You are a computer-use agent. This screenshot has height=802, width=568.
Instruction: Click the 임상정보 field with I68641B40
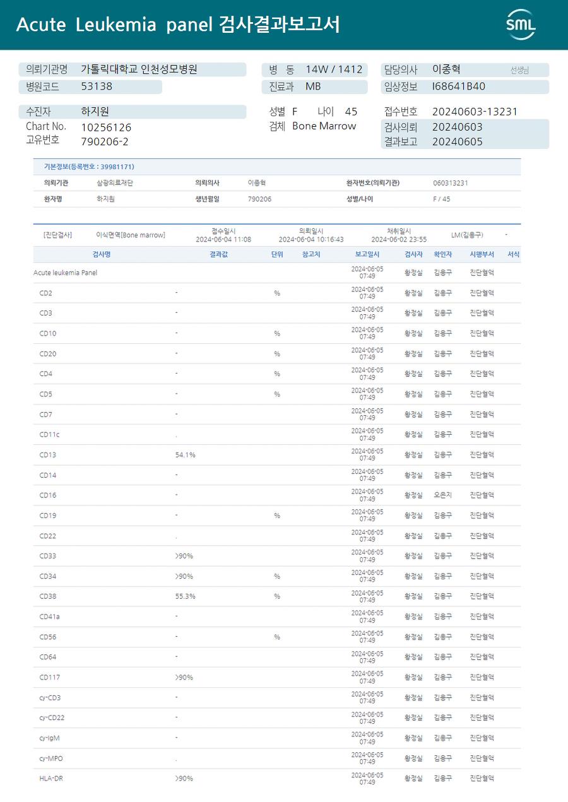pos(459,87)
